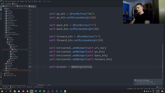This screenshot has height=93, width=165.
Task: Click the CRLF line separator status item
Action: 138,89
